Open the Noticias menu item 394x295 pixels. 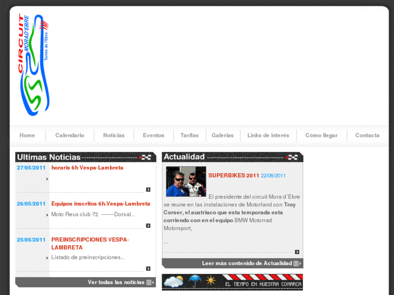(114, 135)
